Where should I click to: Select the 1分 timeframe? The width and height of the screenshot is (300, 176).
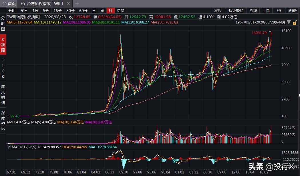point(35,11)
